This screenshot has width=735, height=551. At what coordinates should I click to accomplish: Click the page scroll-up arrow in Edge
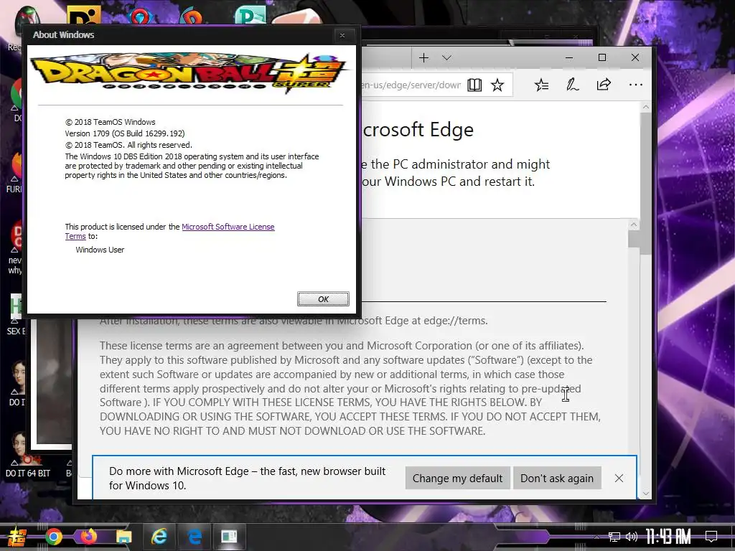[646, 107]
